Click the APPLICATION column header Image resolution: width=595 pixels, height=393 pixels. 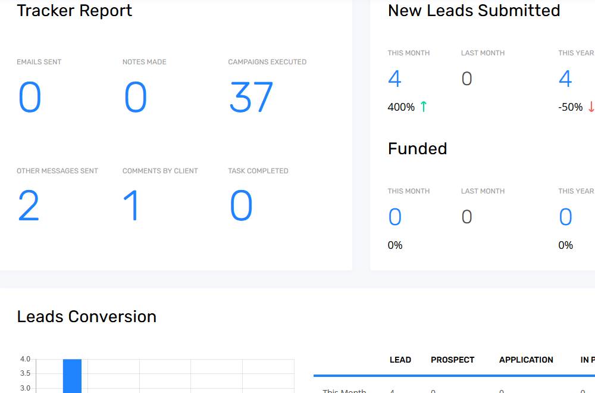tap(526, 360)
